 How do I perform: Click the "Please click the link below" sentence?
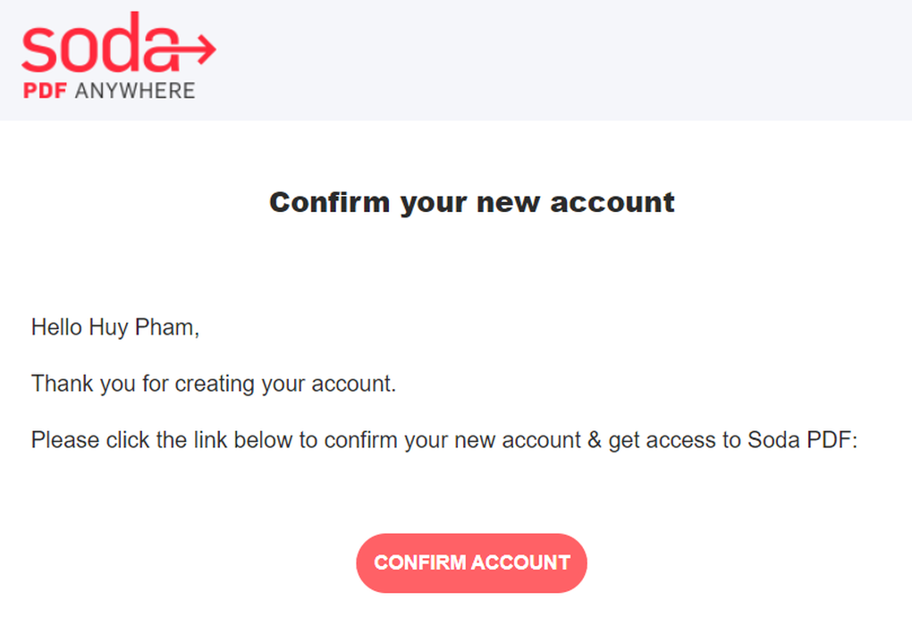[x=444, y=440]
